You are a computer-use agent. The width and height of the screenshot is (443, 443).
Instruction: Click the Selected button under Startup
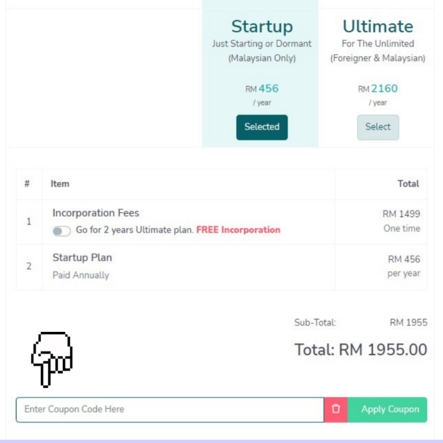tap(262, 127)
